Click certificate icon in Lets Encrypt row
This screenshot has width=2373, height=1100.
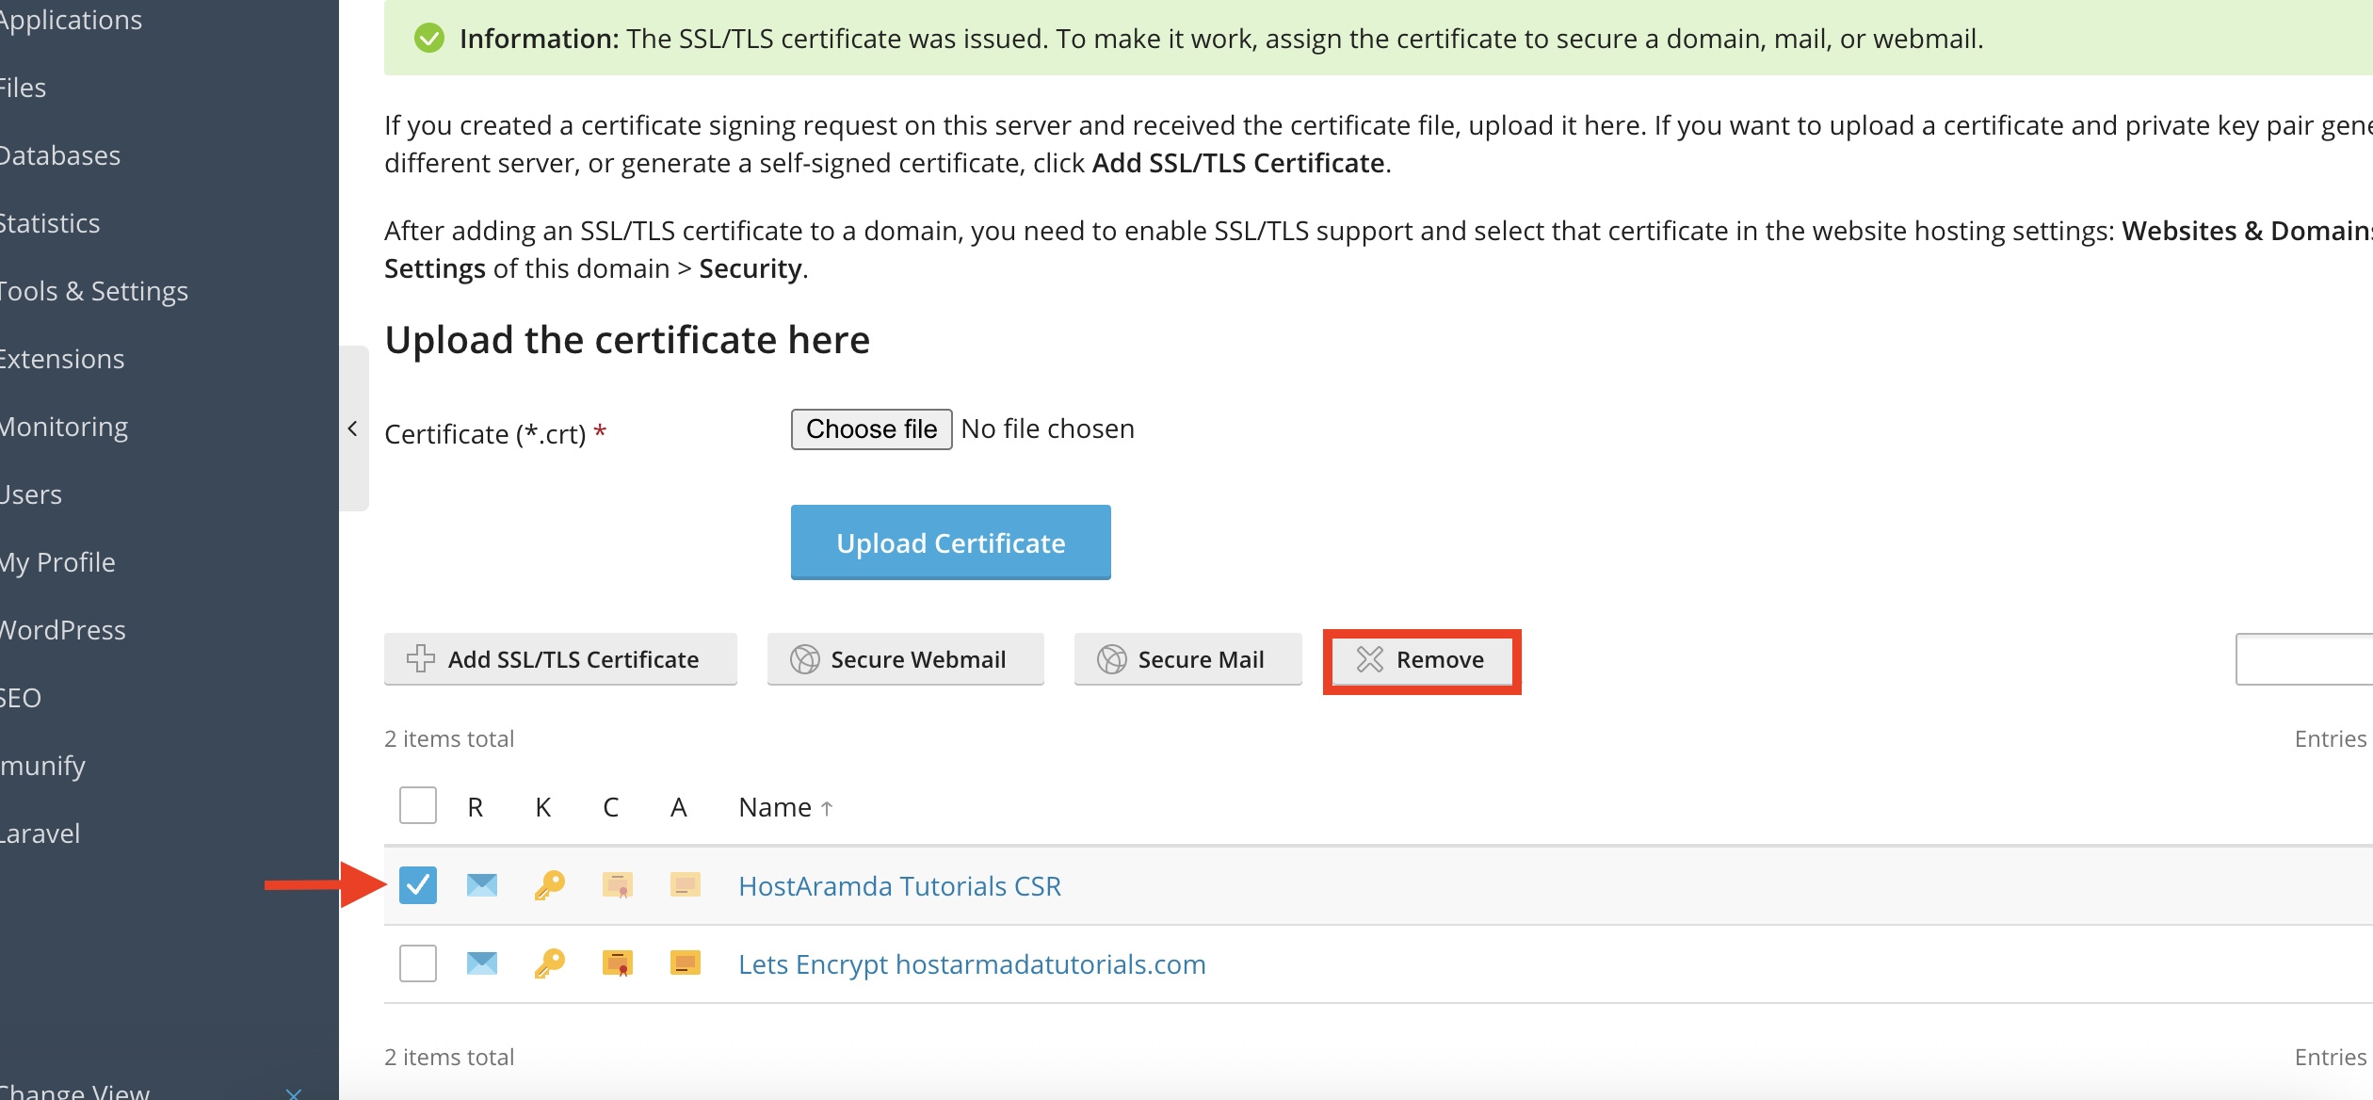tap(617, 962)
